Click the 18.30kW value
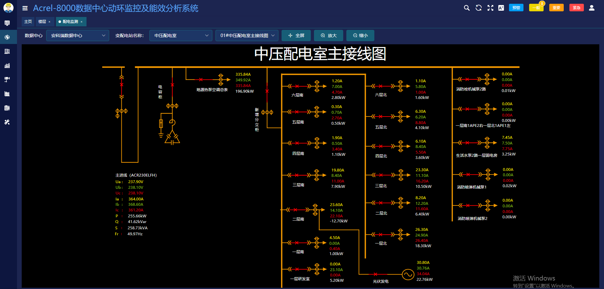The width and height of the screenshot is (604, 289). click(x=423, y=246)
